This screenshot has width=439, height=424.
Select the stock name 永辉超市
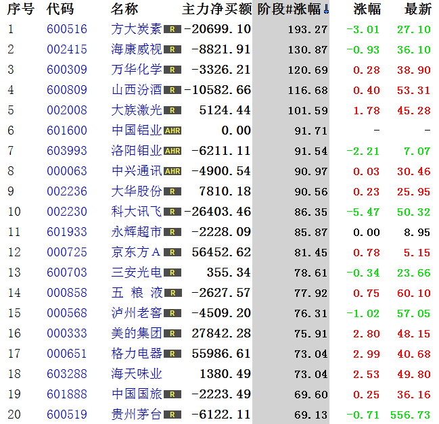pyautogui.click(x=137, y=232)
